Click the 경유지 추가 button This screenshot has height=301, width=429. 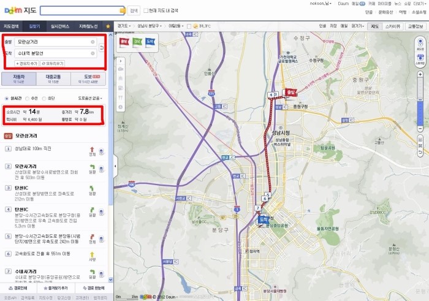pos(26,64)
